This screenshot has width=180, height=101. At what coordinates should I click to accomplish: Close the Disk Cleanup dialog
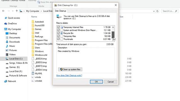tap(116, 5)
